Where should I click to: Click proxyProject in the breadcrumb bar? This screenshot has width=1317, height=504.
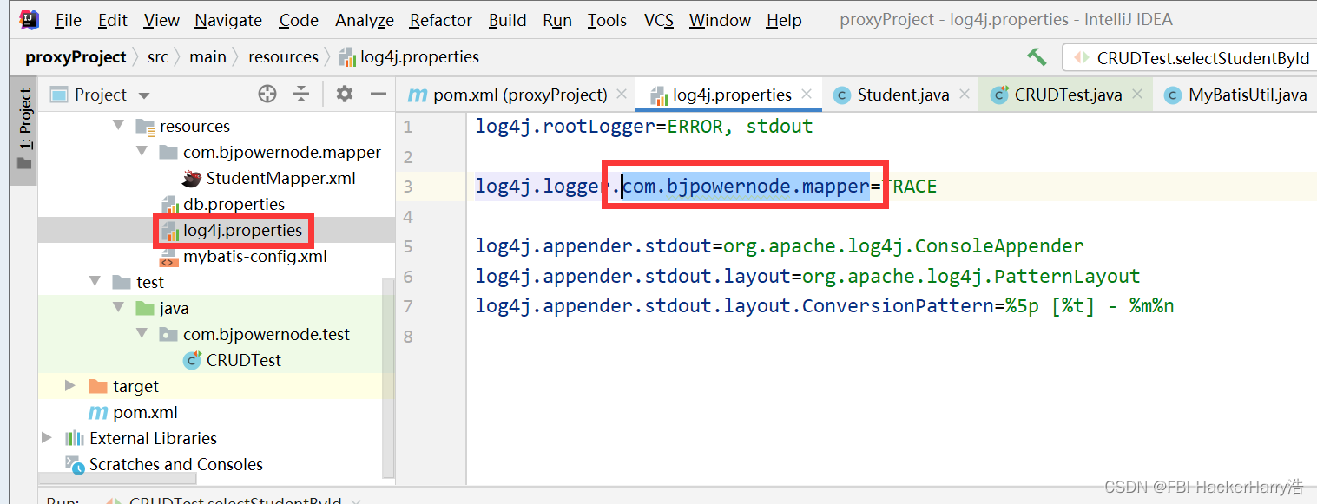coord(76,57)
